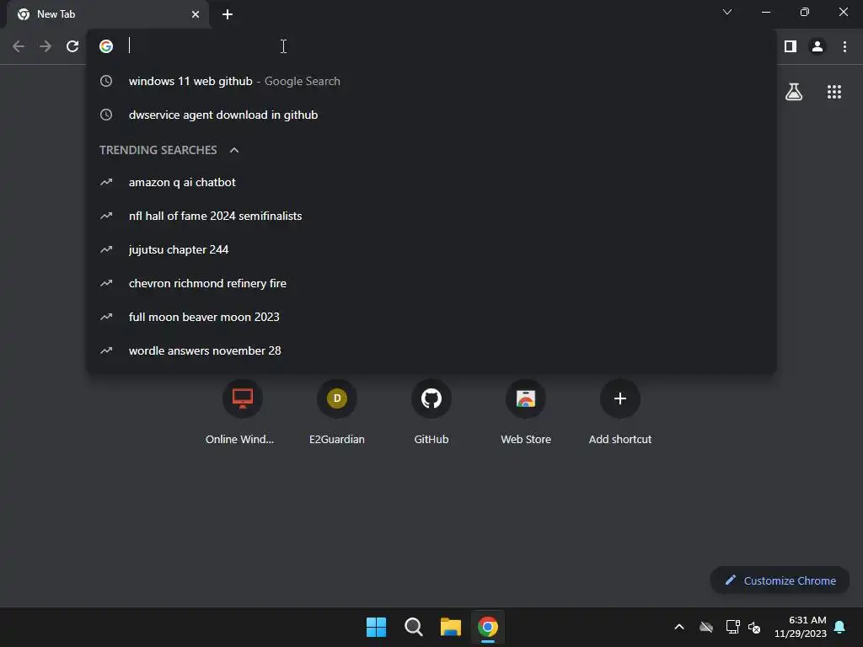The width and height of the screenshot is (863, 647).
Task: Click the 'TRENDING SEARCHES' heading text
Action: click(158, 150)
